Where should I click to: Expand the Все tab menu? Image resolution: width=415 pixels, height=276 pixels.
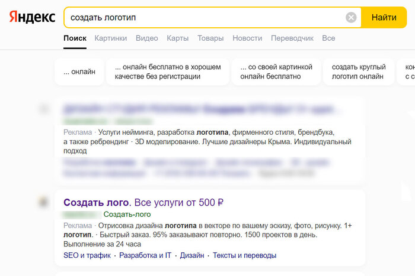[328, 38]
